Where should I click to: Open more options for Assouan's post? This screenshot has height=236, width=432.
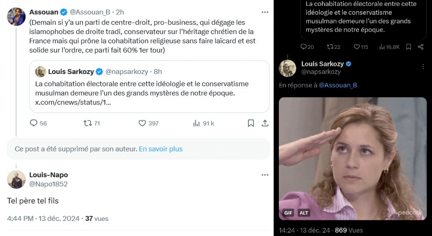point(265,12)
